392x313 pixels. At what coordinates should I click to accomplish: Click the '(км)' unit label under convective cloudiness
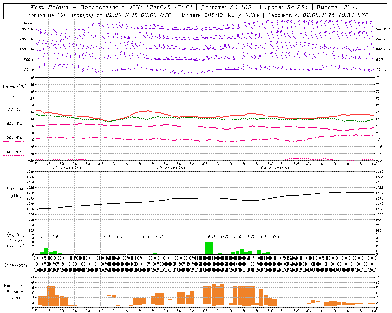(x=16, y=298)
